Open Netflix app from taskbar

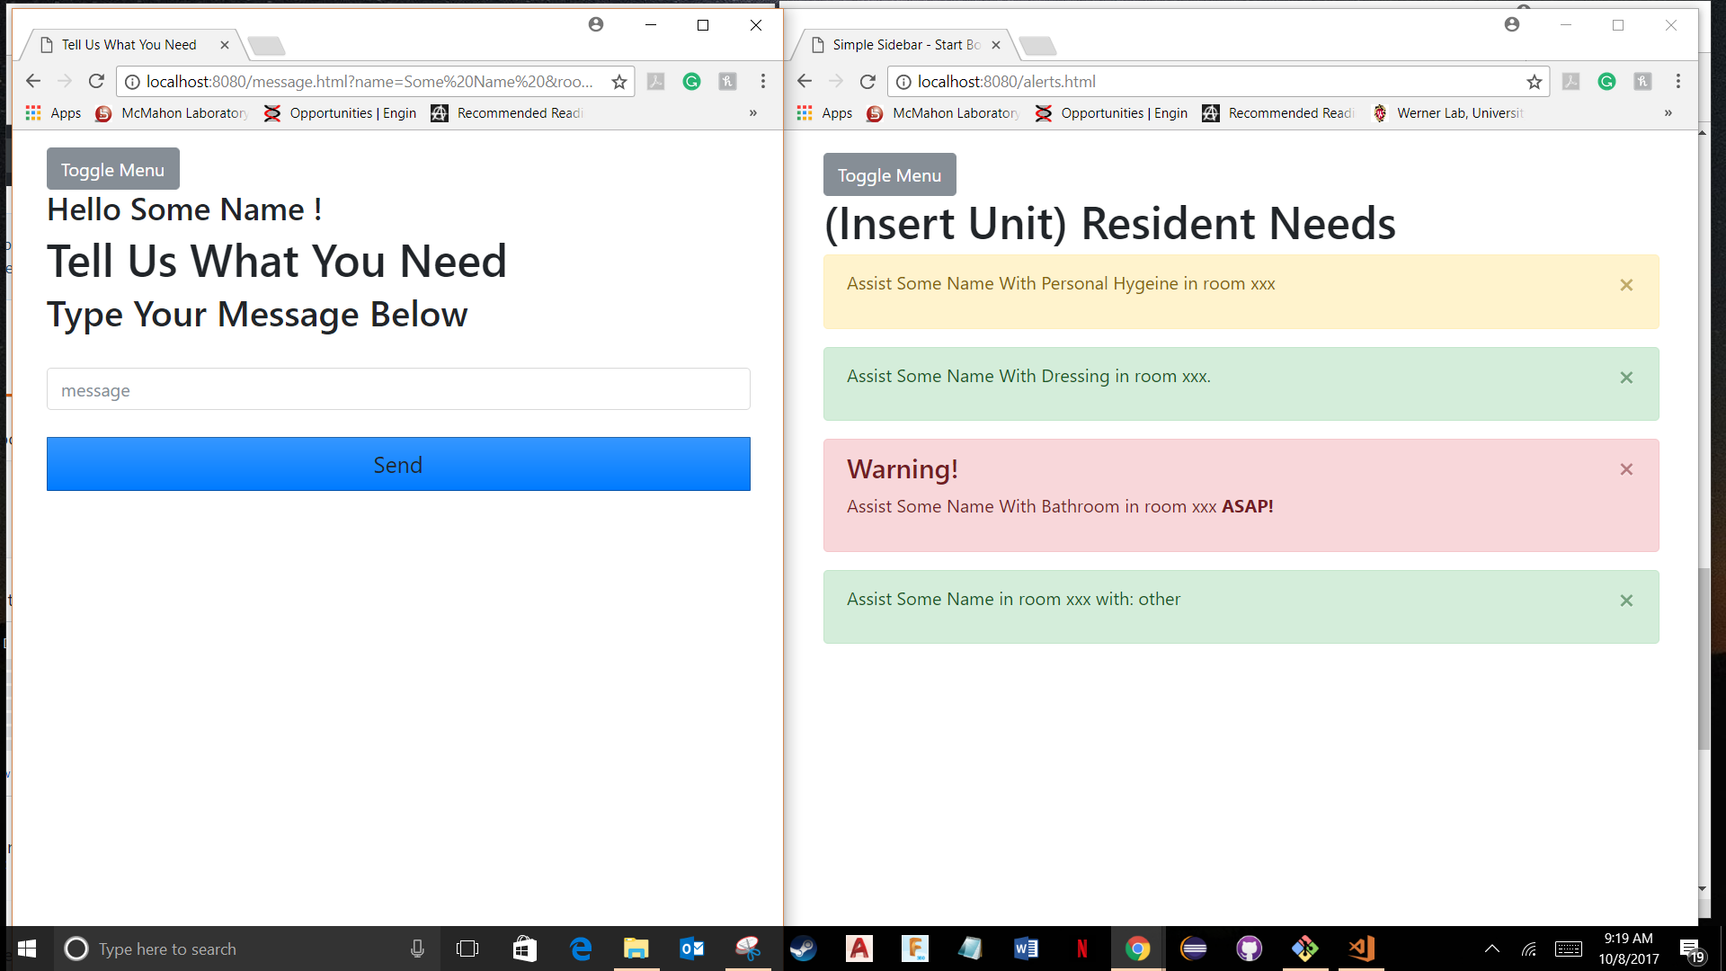tap(1081, 949)
